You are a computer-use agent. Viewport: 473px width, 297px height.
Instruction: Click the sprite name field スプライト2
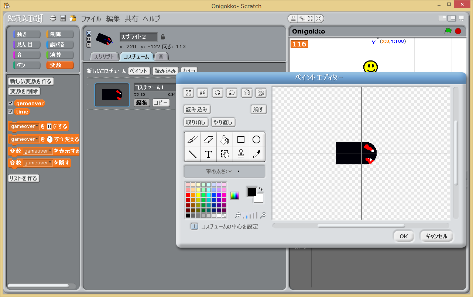[x=139, y=37]
